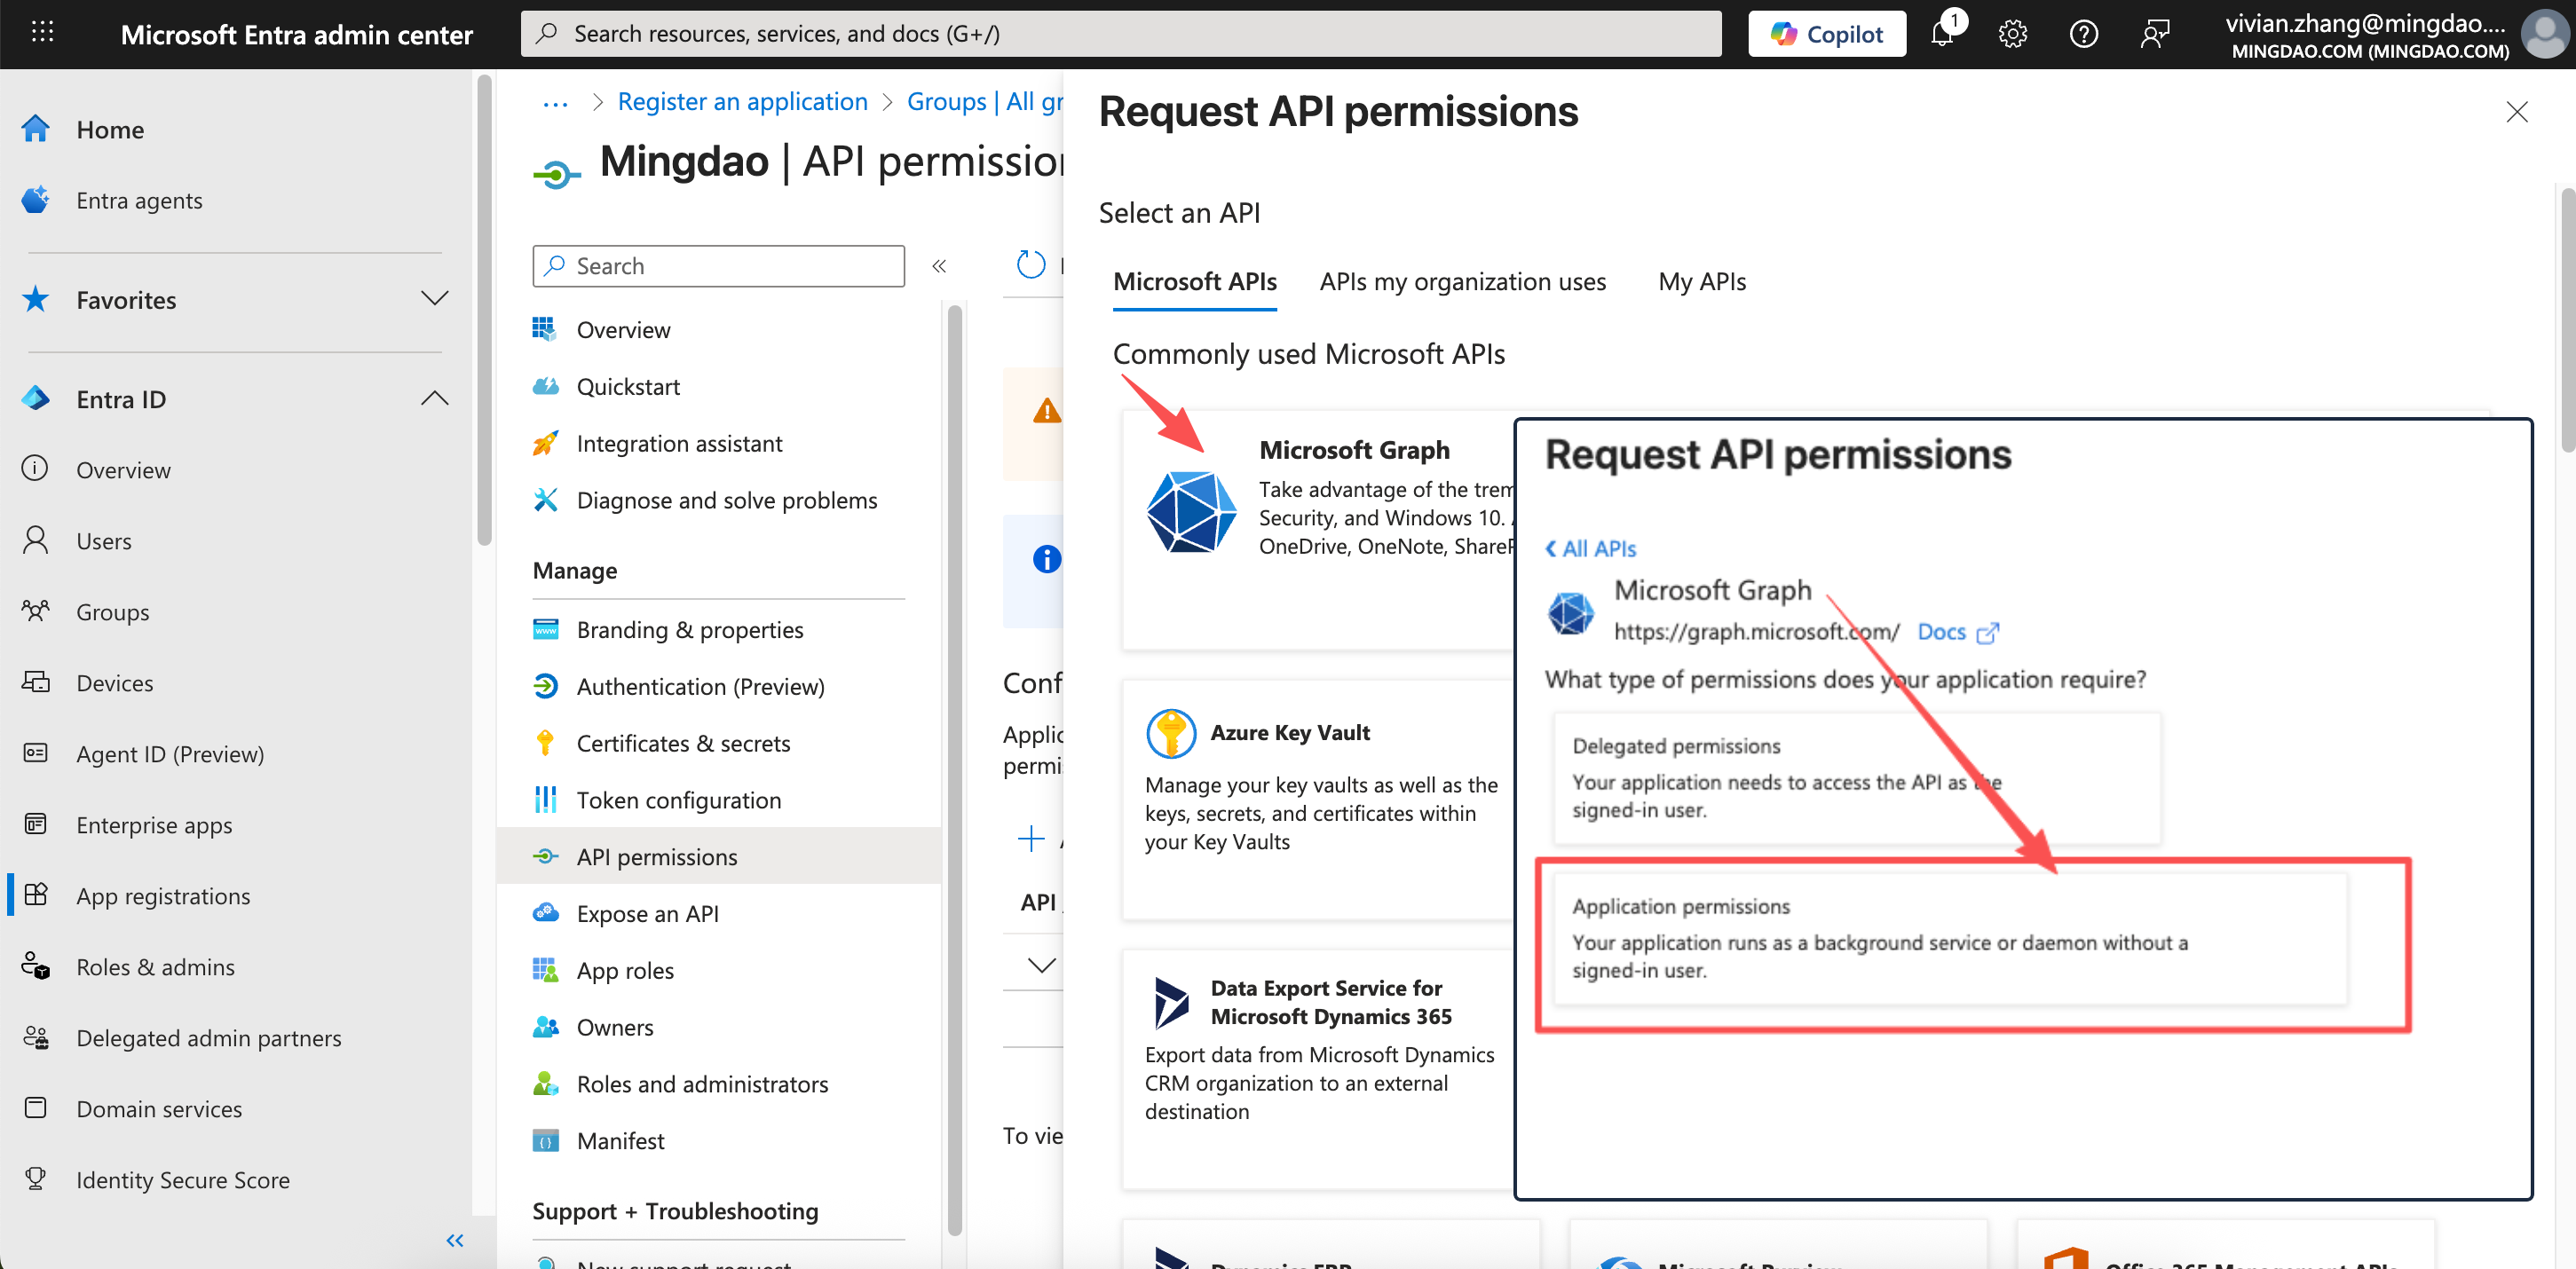This screenshot has height=1269, width=2576.
Task: Open the feedback icon in header
Action: tap(2154, 34)
